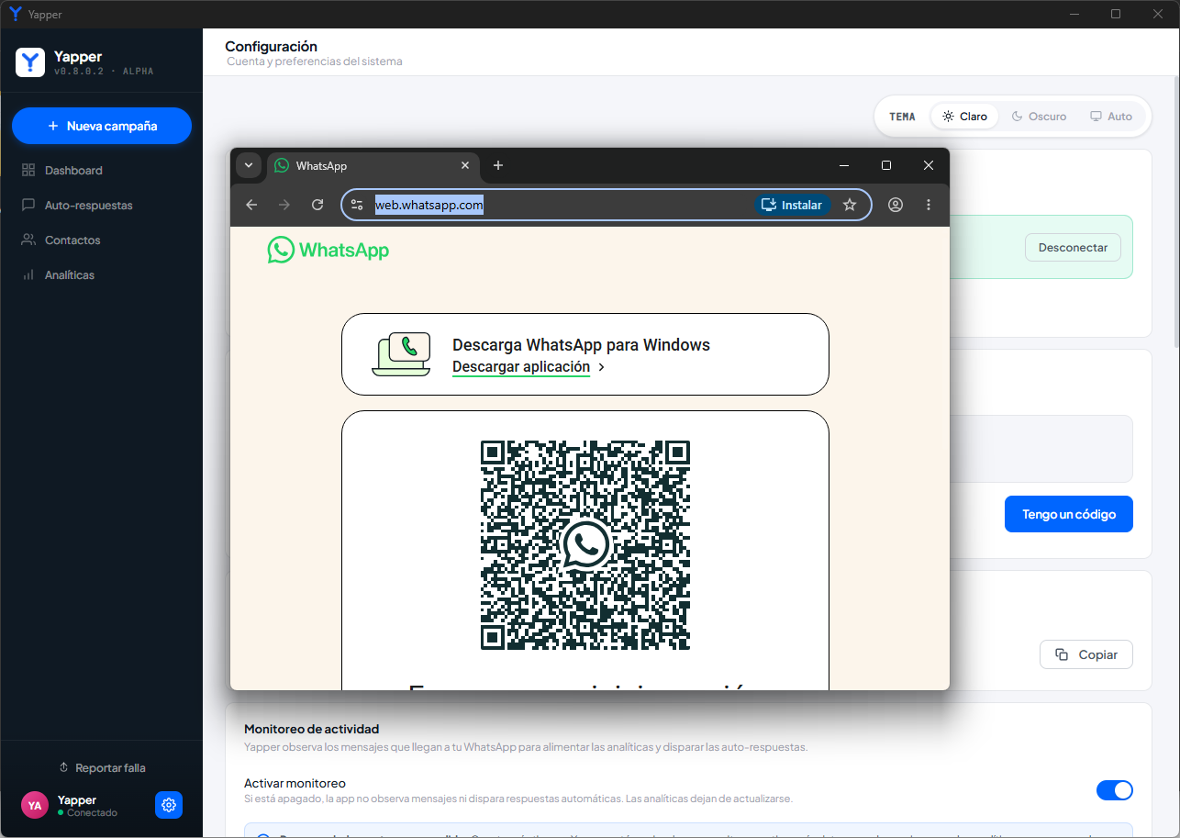Click the Yapper titlebar app icon
The width and height of the screenshot is (1180, 838).
(15, 14)
